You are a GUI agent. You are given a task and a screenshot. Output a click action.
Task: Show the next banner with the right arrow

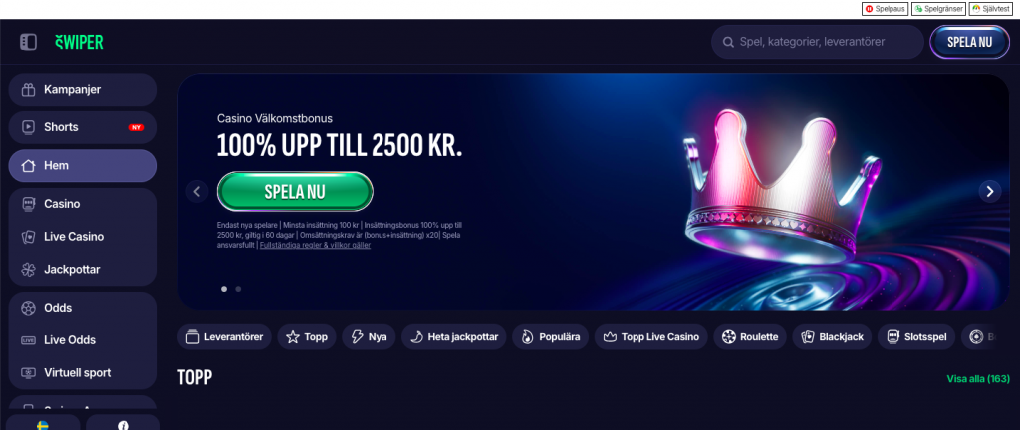(990, 192)
